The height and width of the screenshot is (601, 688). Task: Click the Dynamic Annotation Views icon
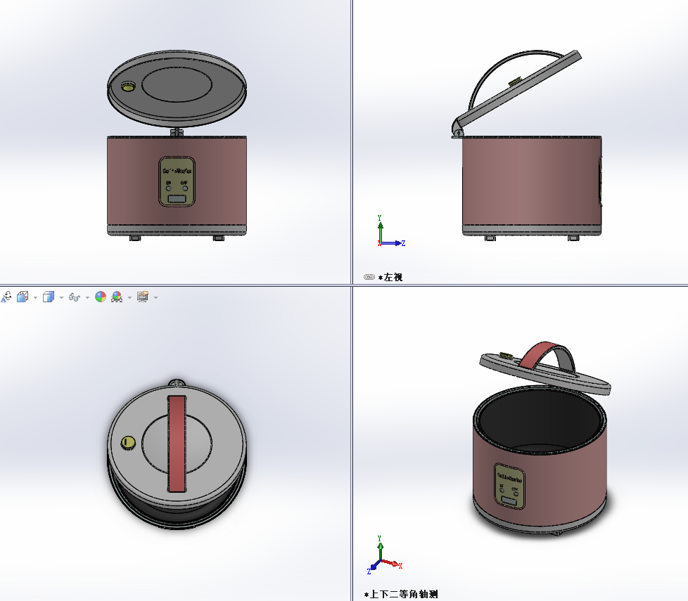[6, 297]
